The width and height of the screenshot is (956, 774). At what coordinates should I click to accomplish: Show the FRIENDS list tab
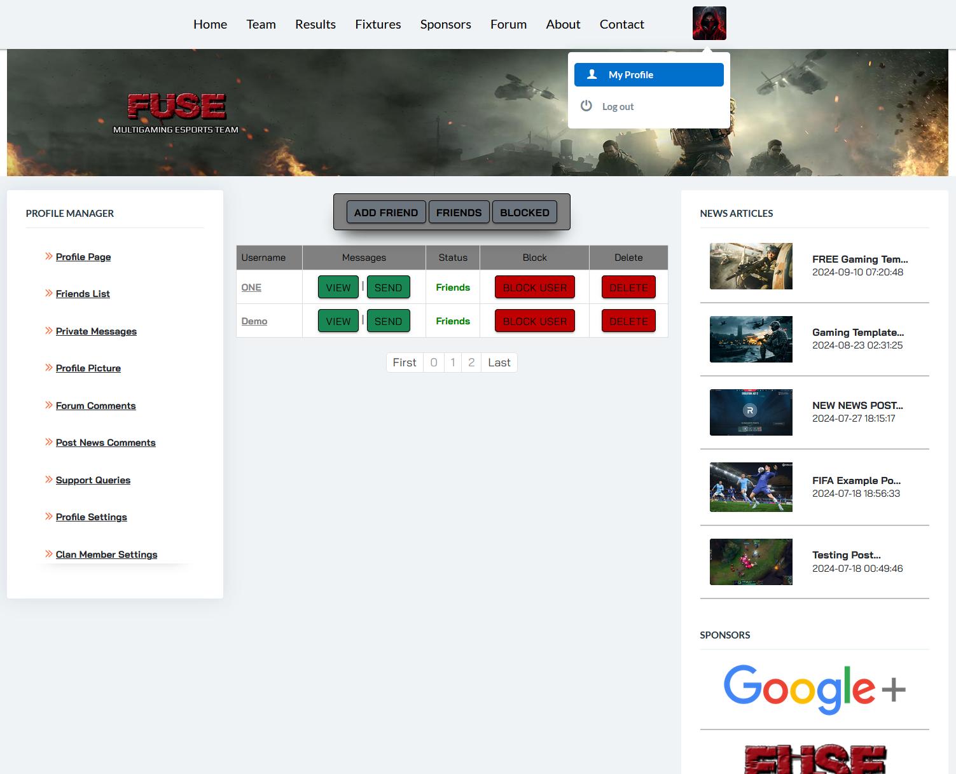(x=459, y=212)
